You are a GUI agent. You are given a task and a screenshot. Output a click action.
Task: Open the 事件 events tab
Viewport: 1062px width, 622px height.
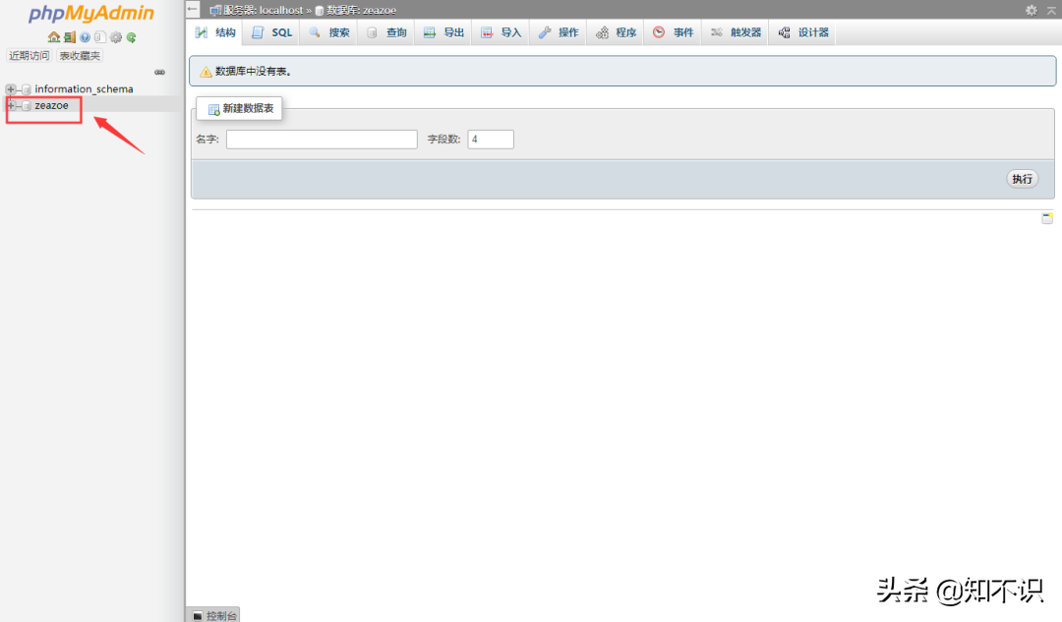coord(674,32)
